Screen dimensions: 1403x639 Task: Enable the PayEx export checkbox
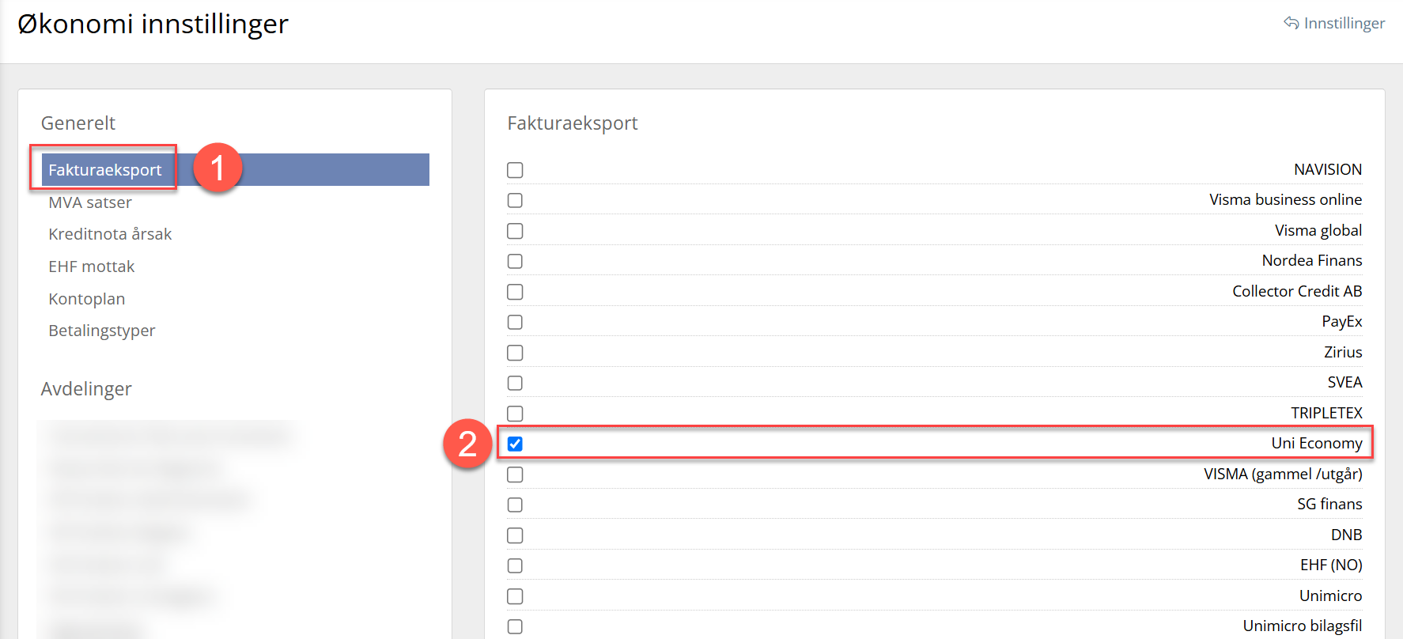click(x=515, y=322)
